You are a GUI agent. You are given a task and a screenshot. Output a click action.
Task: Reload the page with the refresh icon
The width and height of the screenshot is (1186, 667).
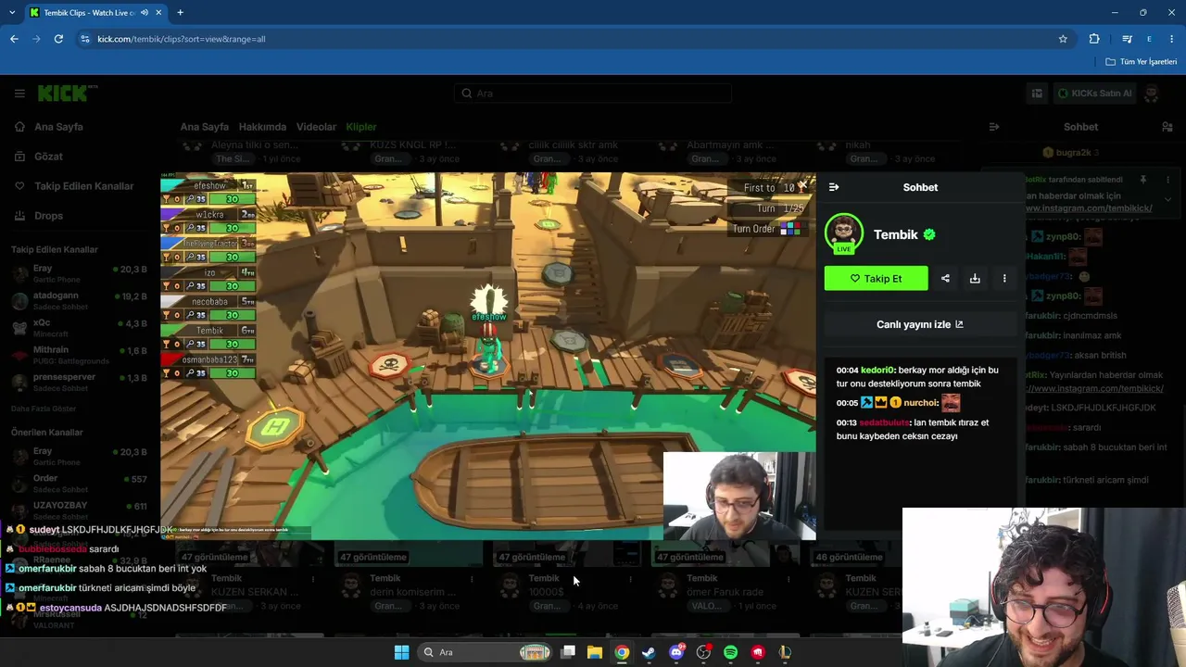58,39
